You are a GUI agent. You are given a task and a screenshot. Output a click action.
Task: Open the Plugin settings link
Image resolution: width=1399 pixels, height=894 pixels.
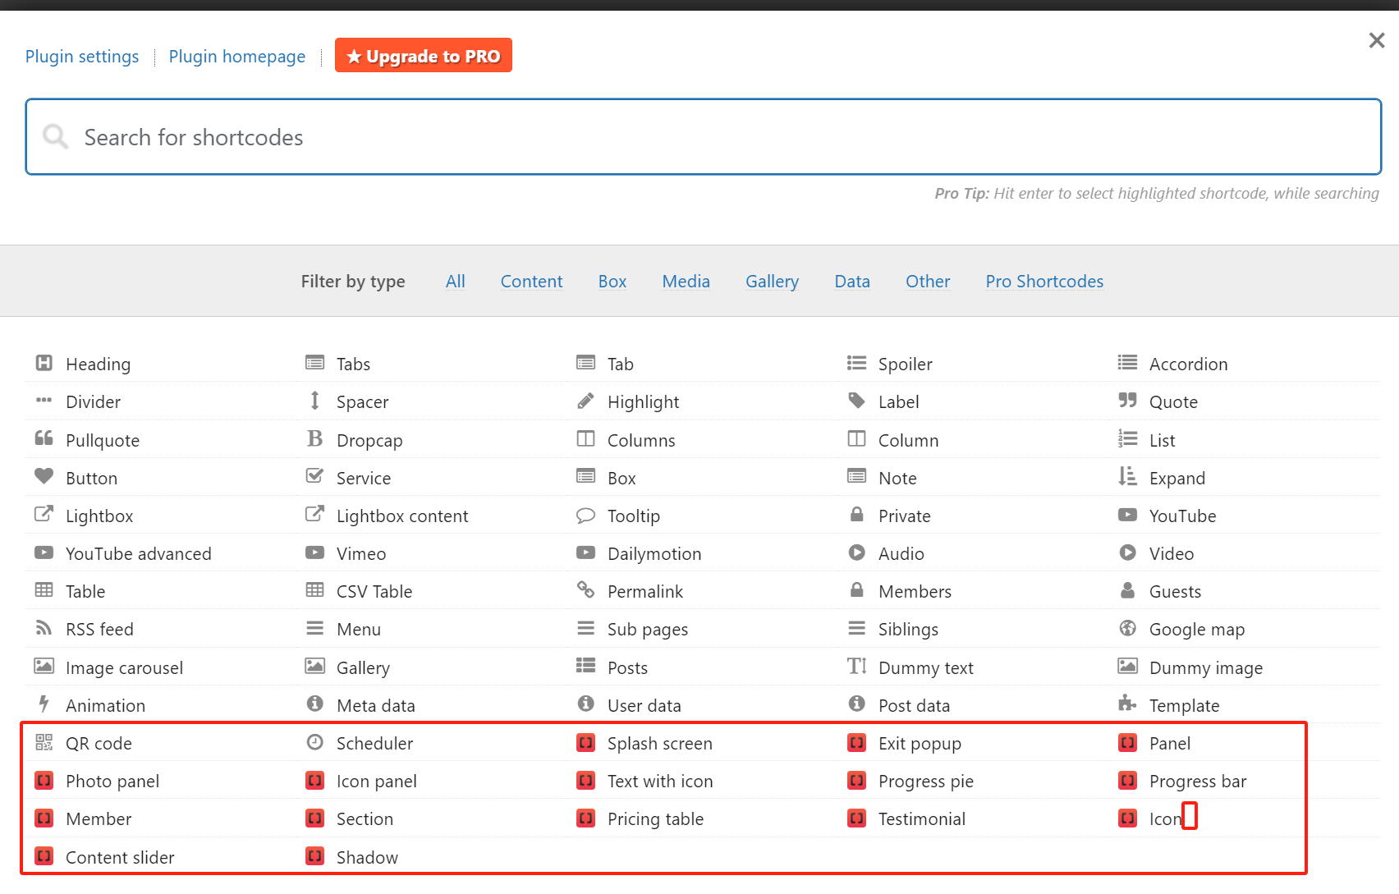82,57
